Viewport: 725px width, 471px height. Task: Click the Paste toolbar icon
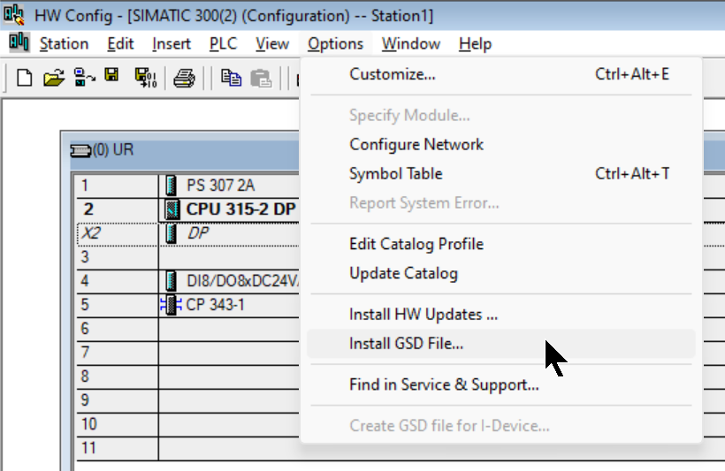[x=261, y=78]
